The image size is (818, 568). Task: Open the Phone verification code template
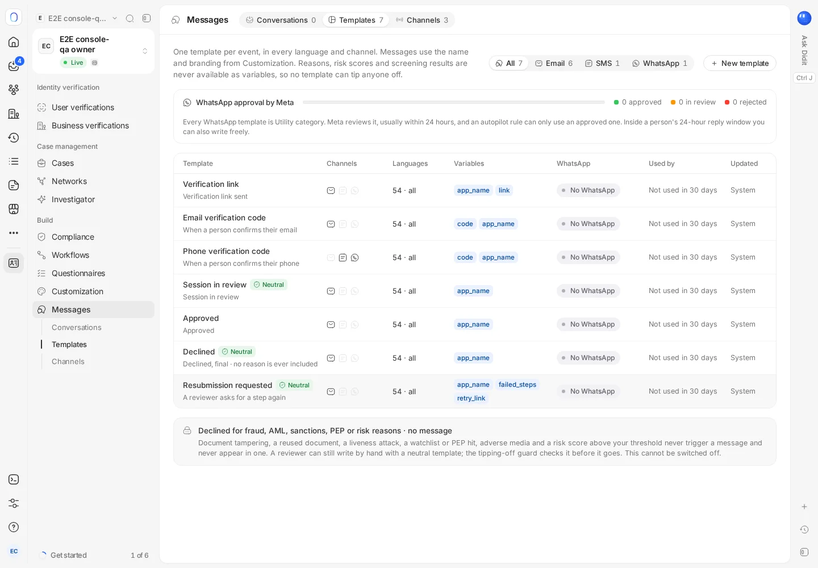pyautogui.click(x=475, y=257)
